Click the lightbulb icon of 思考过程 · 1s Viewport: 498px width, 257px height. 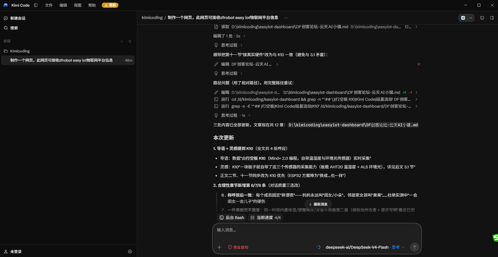click(216, 115)
